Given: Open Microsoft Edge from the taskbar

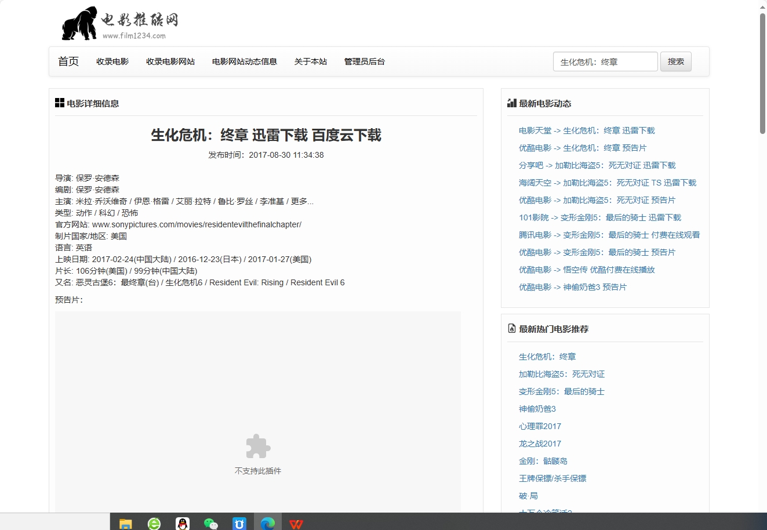Looking at the screenshot, I should (268, 522).
